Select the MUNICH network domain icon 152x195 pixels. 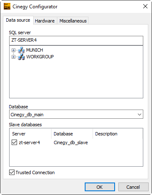coord(21,50)
